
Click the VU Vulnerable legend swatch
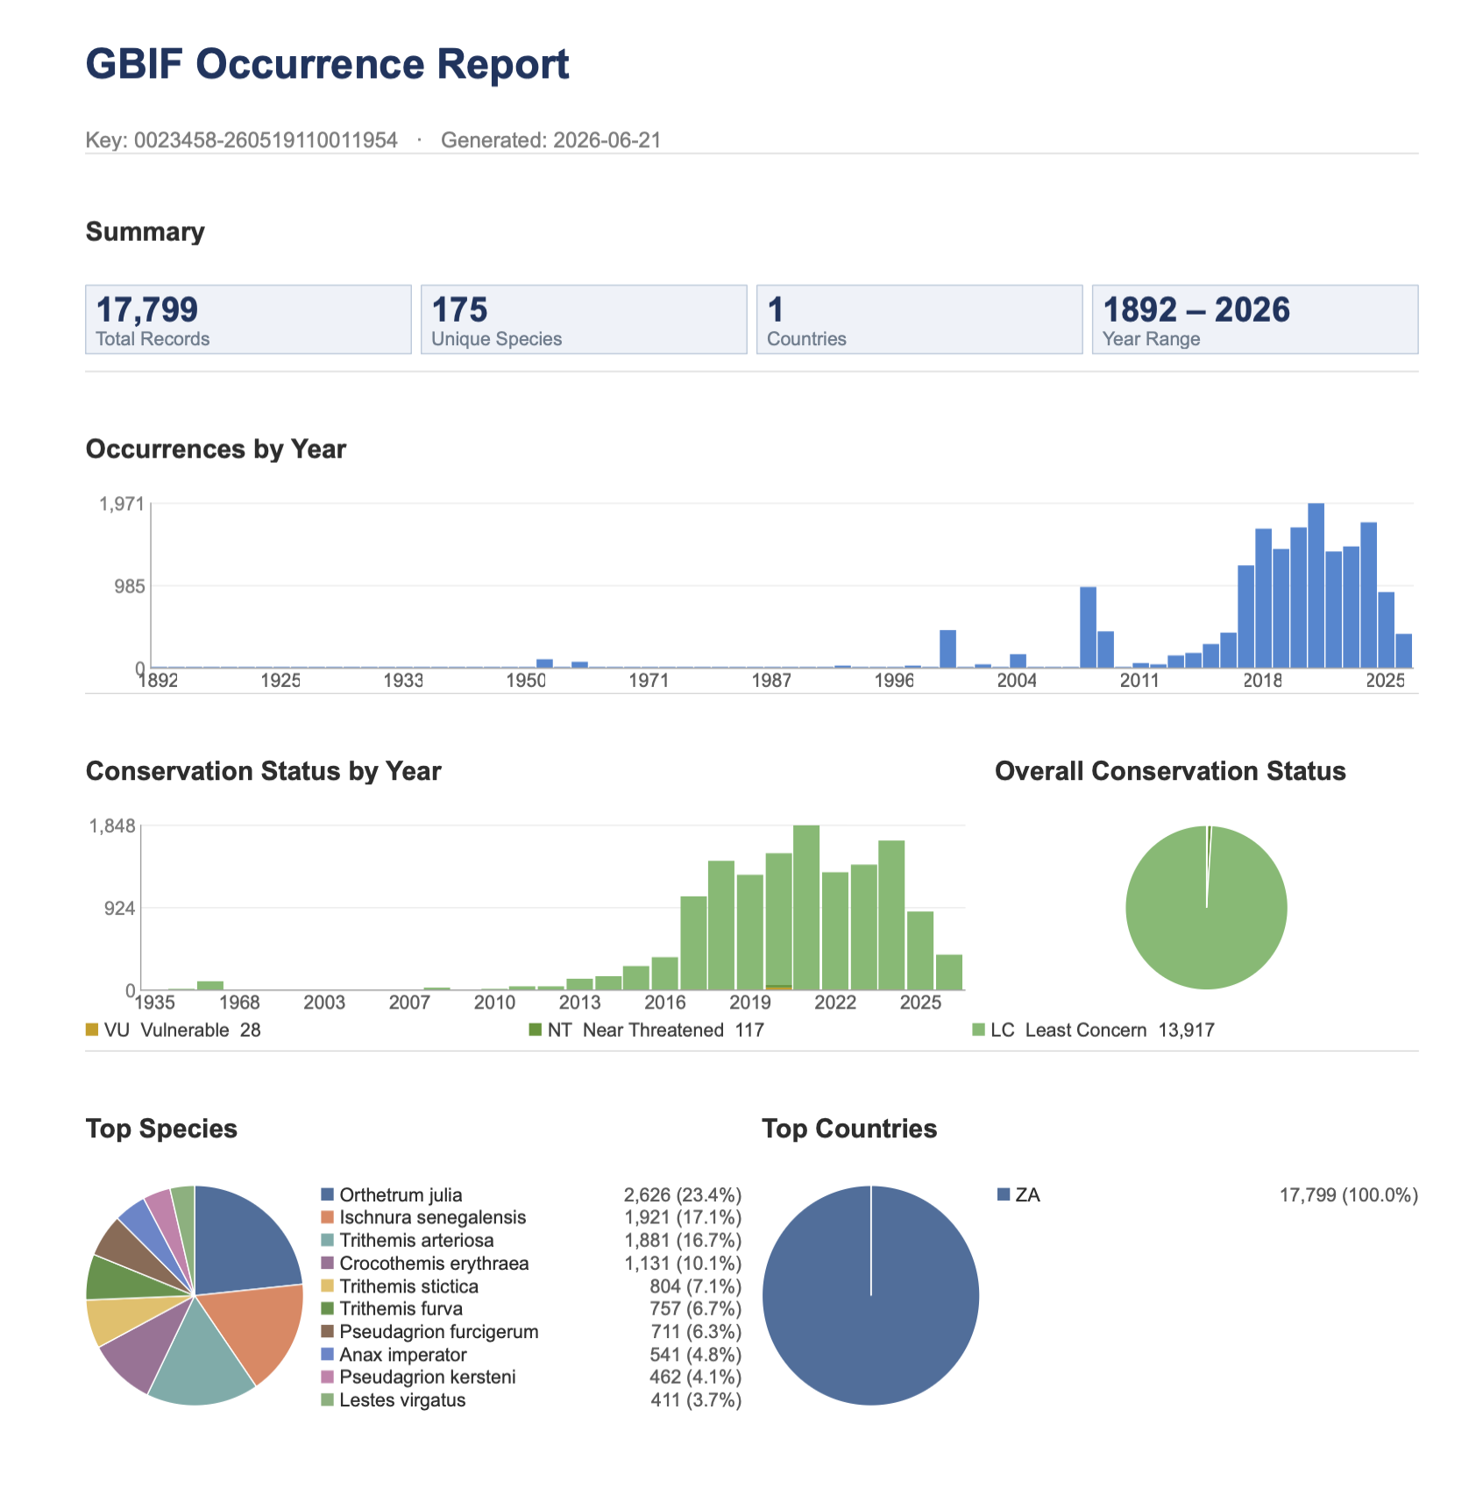point(92,1030)
